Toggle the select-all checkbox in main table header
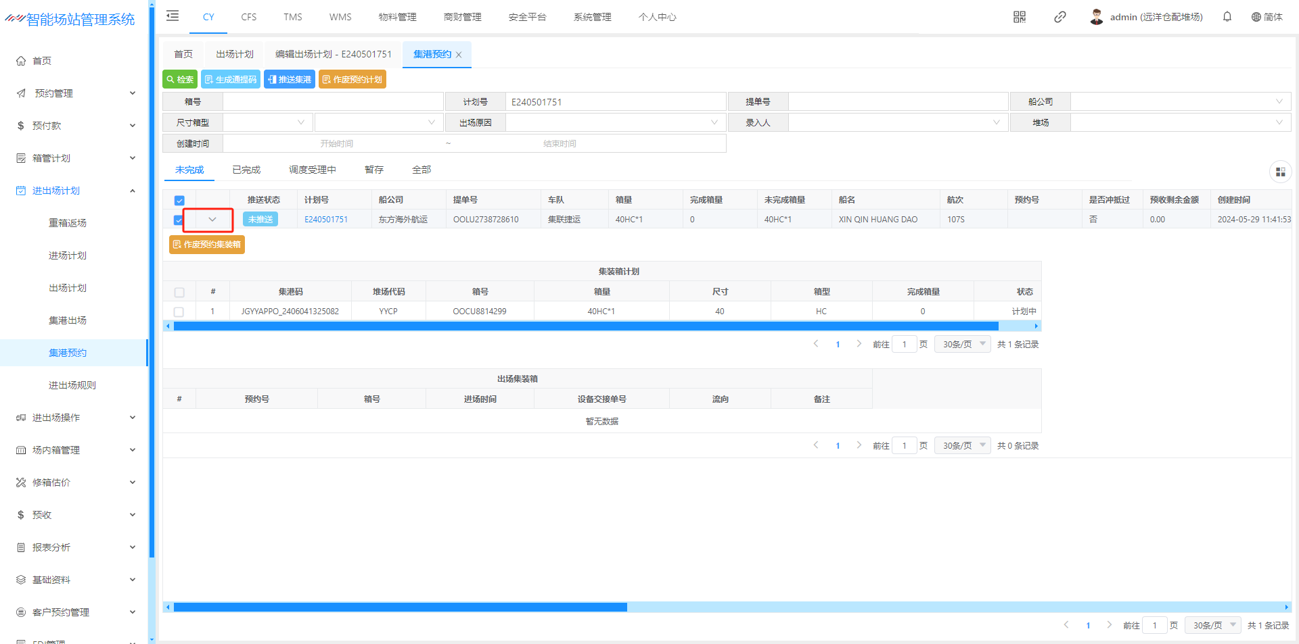 (x=179, y=200)
